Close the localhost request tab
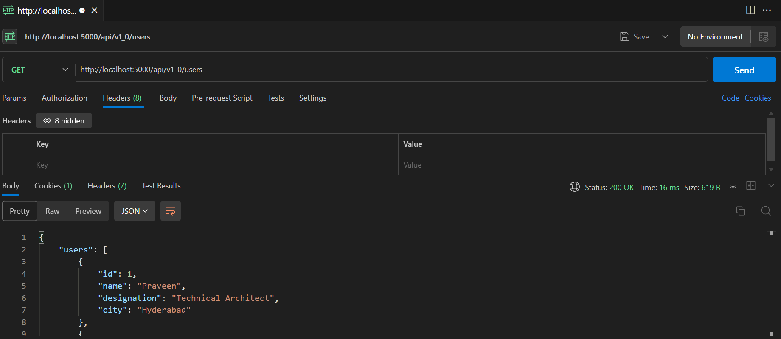This screenshot has width=781, height=339. (x=94, y=10)
